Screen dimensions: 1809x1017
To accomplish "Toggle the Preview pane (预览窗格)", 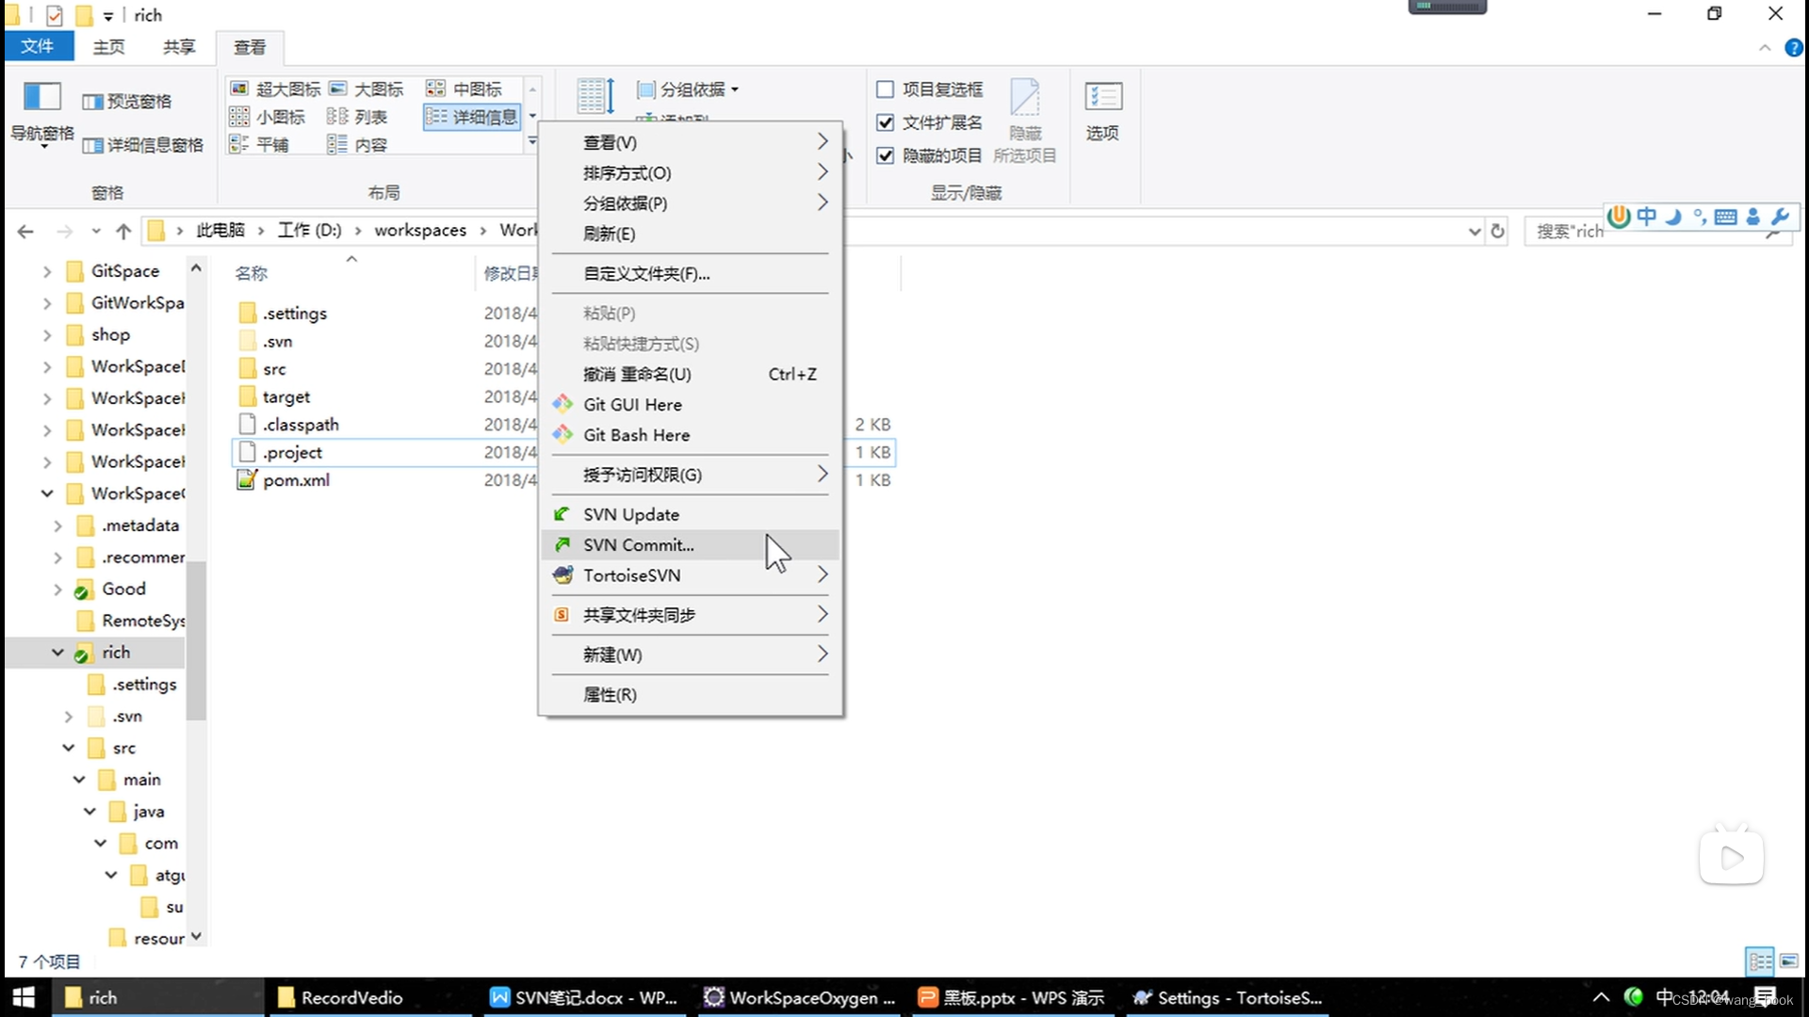I will coord(127,101).
